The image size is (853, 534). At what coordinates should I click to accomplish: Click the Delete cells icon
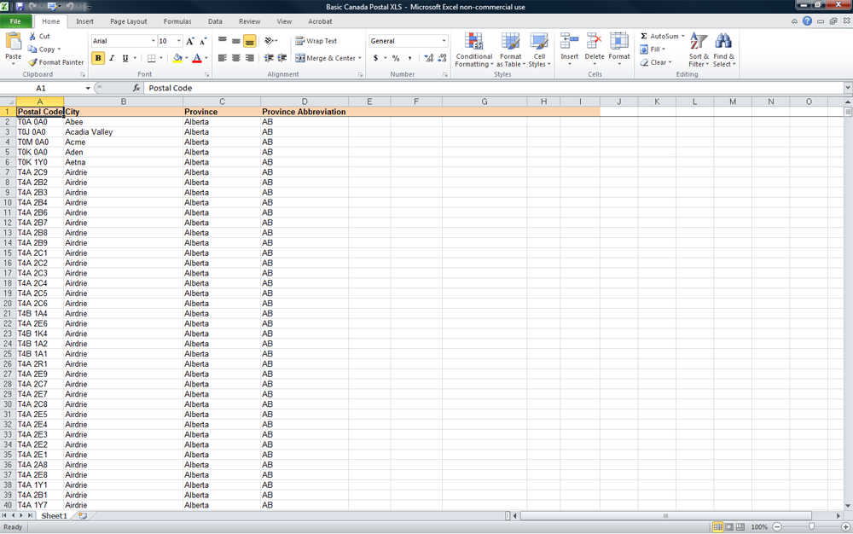tap(594, 41)
